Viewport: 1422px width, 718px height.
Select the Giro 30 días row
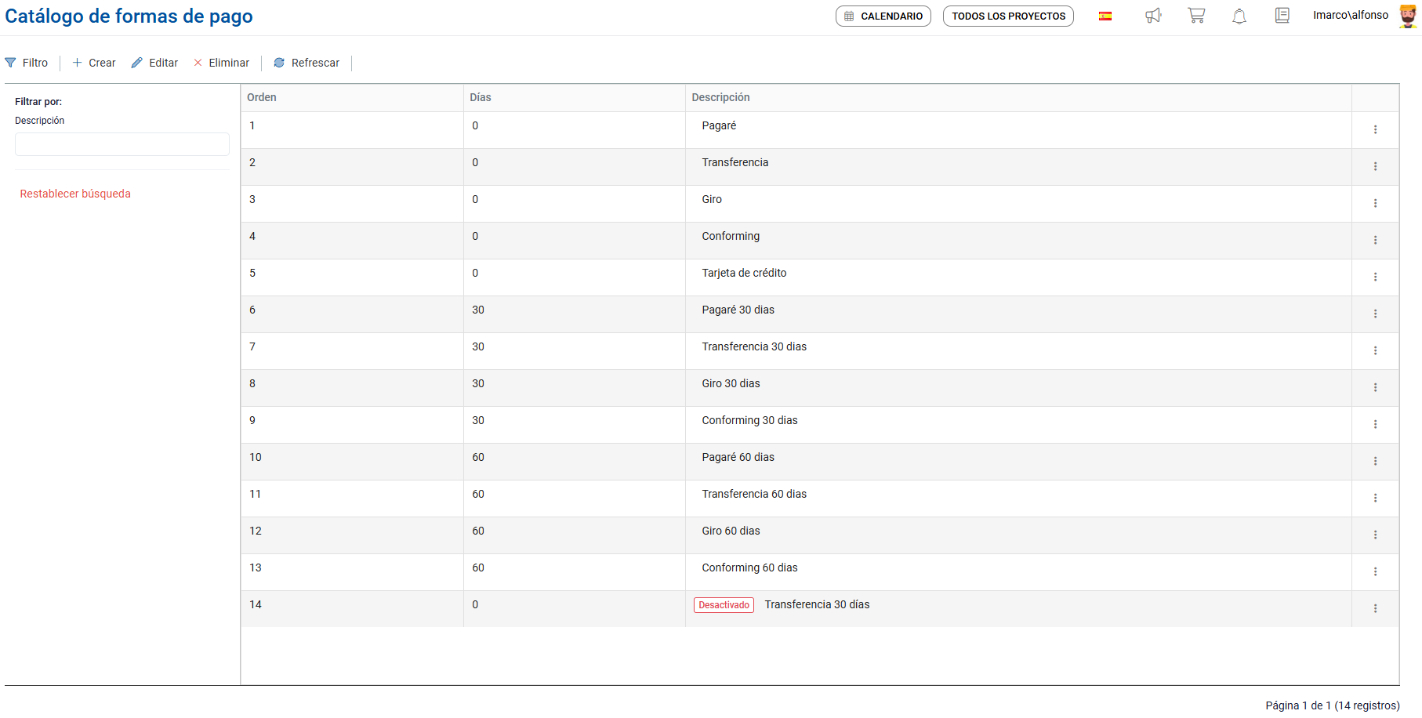coord(731,383)
